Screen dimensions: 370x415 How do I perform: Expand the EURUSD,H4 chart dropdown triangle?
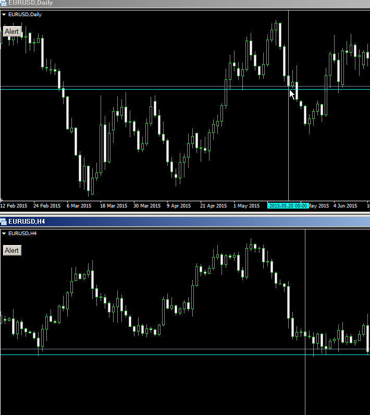click(4, 234)
